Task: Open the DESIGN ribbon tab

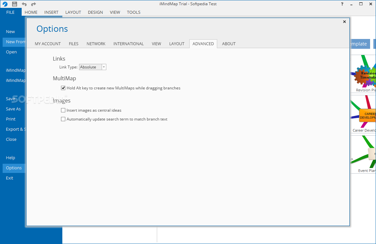Action: (95, 12)
